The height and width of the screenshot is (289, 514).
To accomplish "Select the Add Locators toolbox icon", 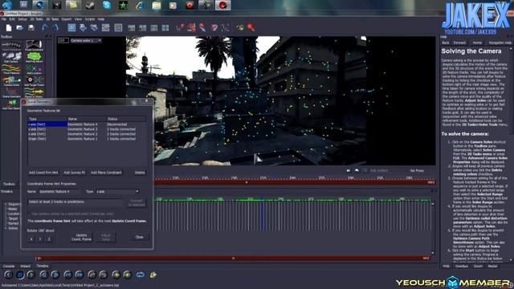I will point(34,69).
